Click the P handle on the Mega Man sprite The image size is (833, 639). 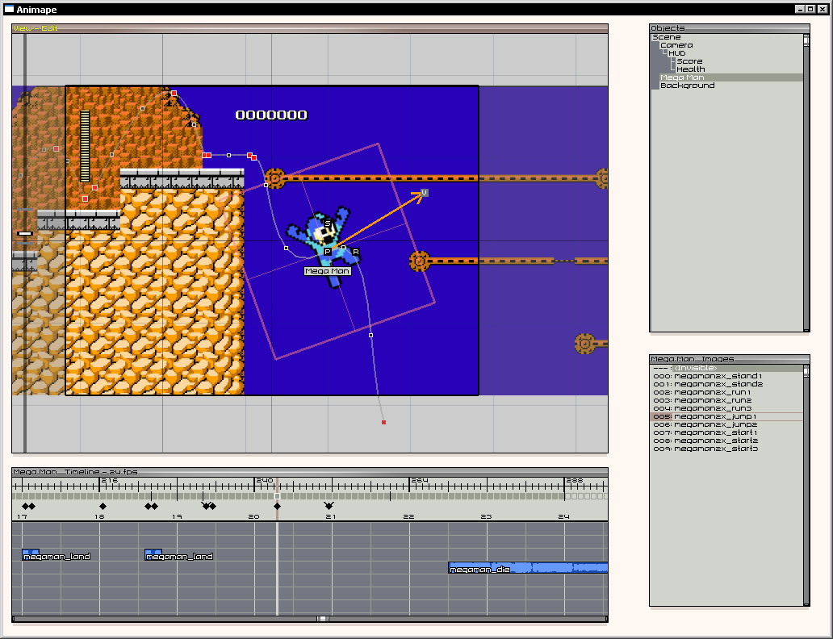327,252
